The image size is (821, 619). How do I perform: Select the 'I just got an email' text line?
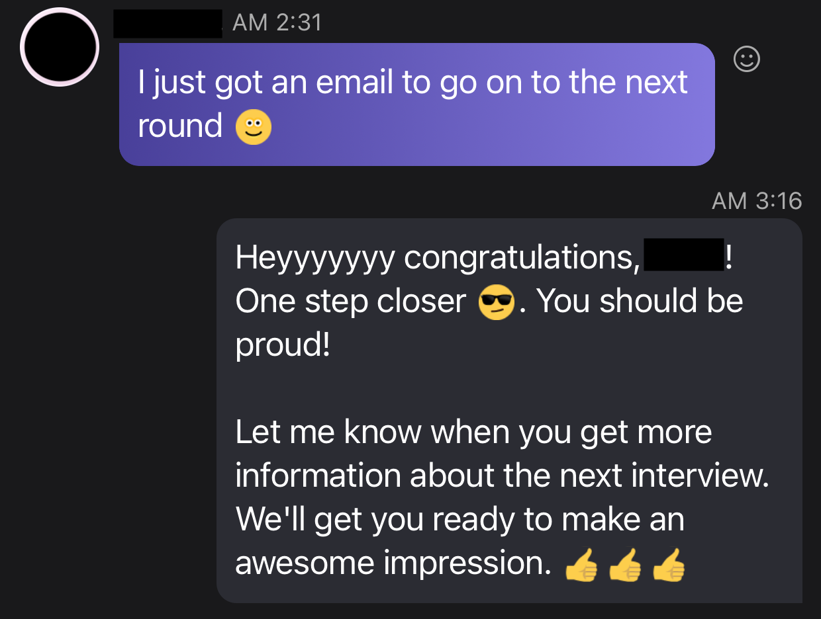pos(412,83)
